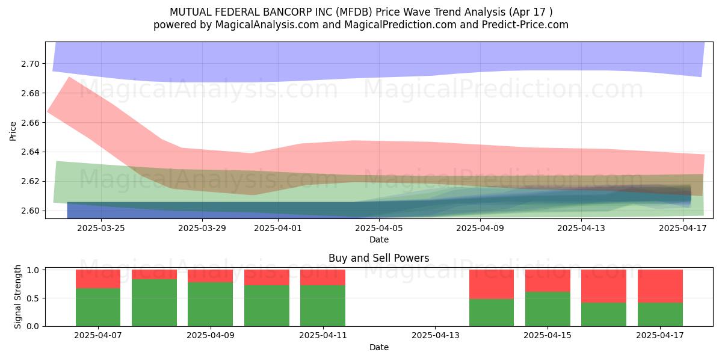Click the green buy bar for 2025-04-16
The height and width of the screenshot is (361, 722).
point(604,315)
